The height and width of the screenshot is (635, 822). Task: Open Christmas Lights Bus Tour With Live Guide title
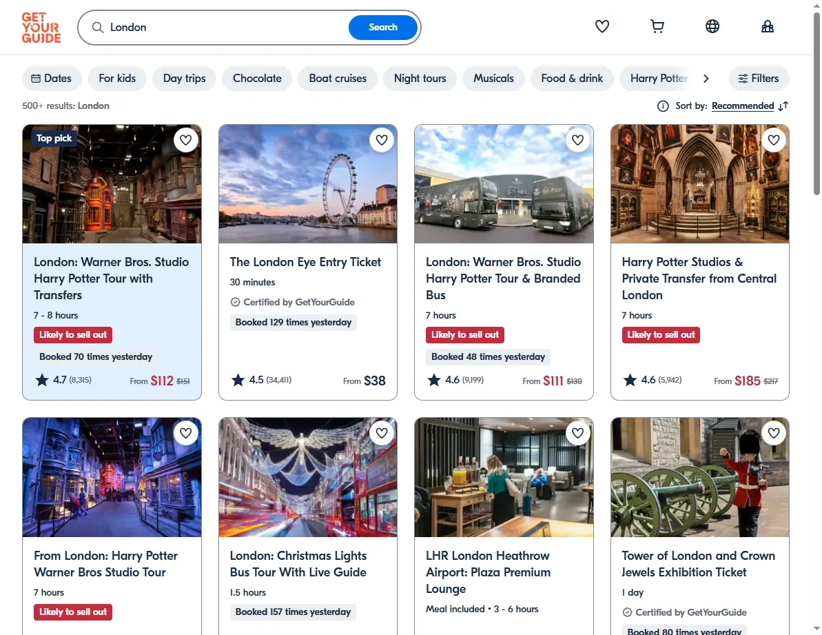[x=298, y=564]
